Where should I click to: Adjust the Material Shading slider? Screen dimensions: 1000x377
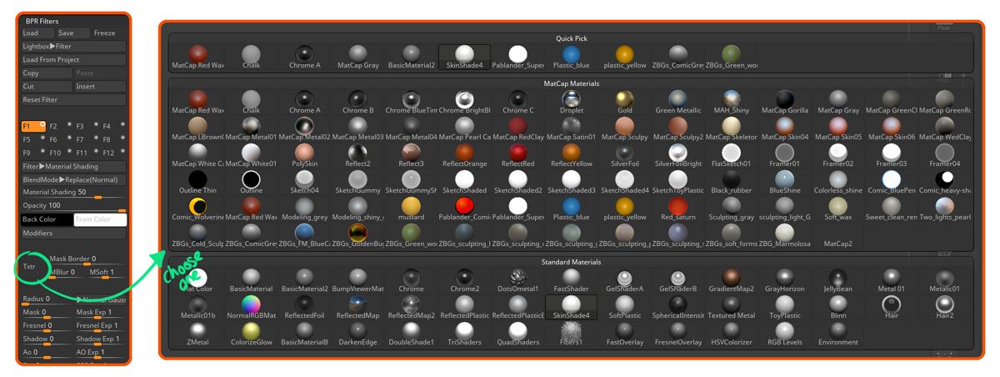(x=73, y=193)
